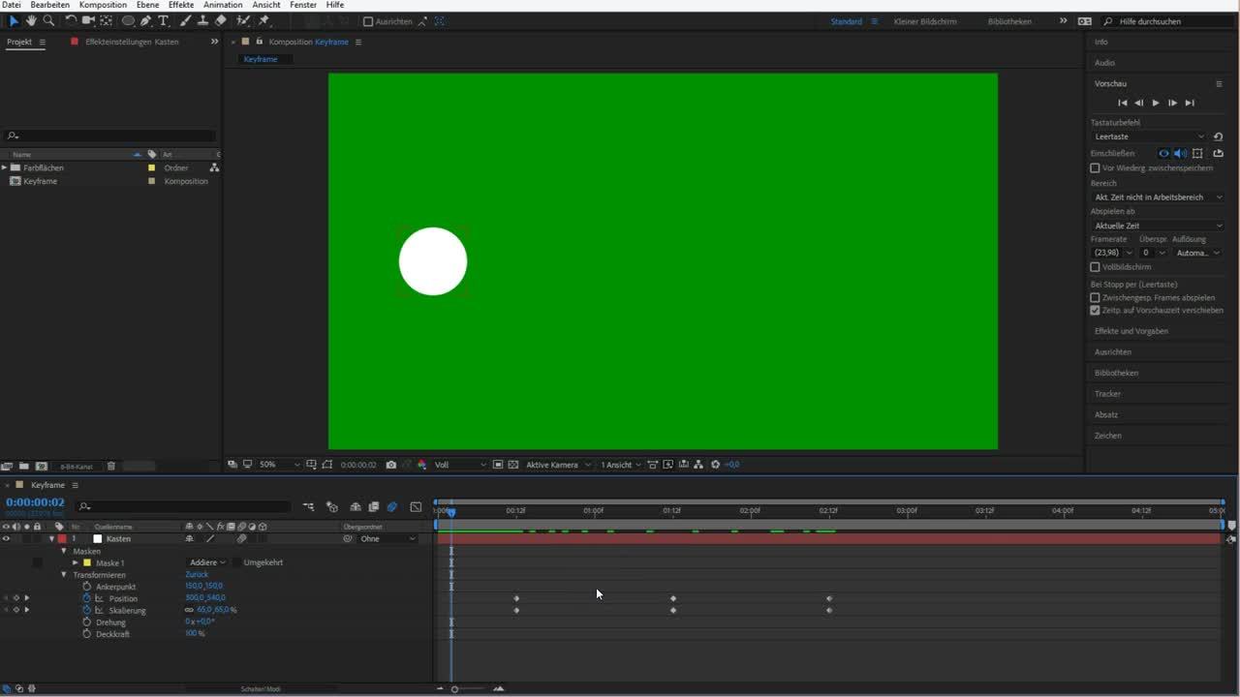Click trash icon in Project panel

pos(110,466)
